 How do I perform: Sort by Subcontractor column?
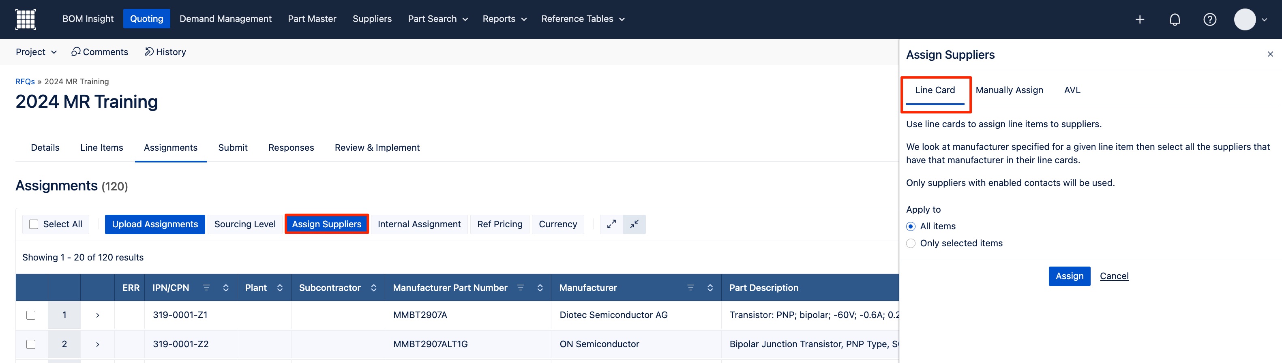pyautogui.click(x=374, y=287)
